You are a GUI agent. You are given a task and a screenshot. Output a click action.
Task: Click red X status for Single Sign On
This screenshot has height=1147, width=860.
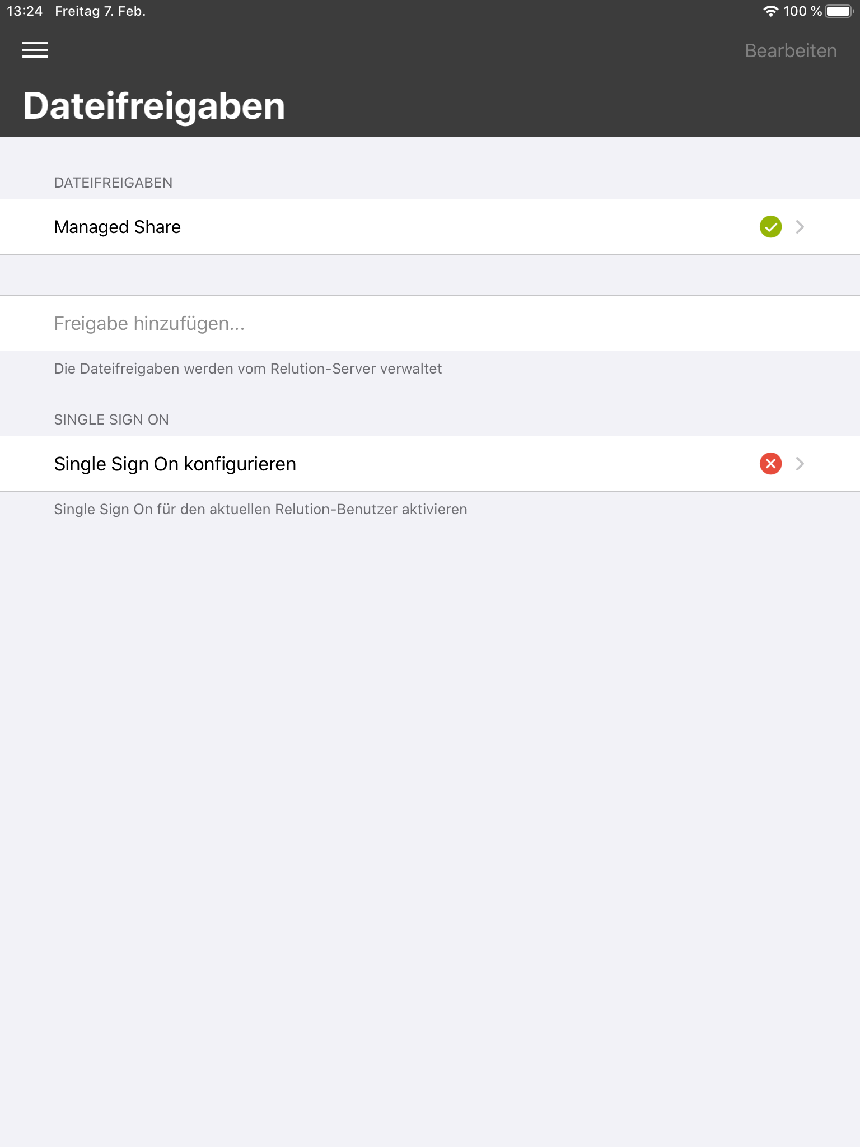click(x=770, y=464)
